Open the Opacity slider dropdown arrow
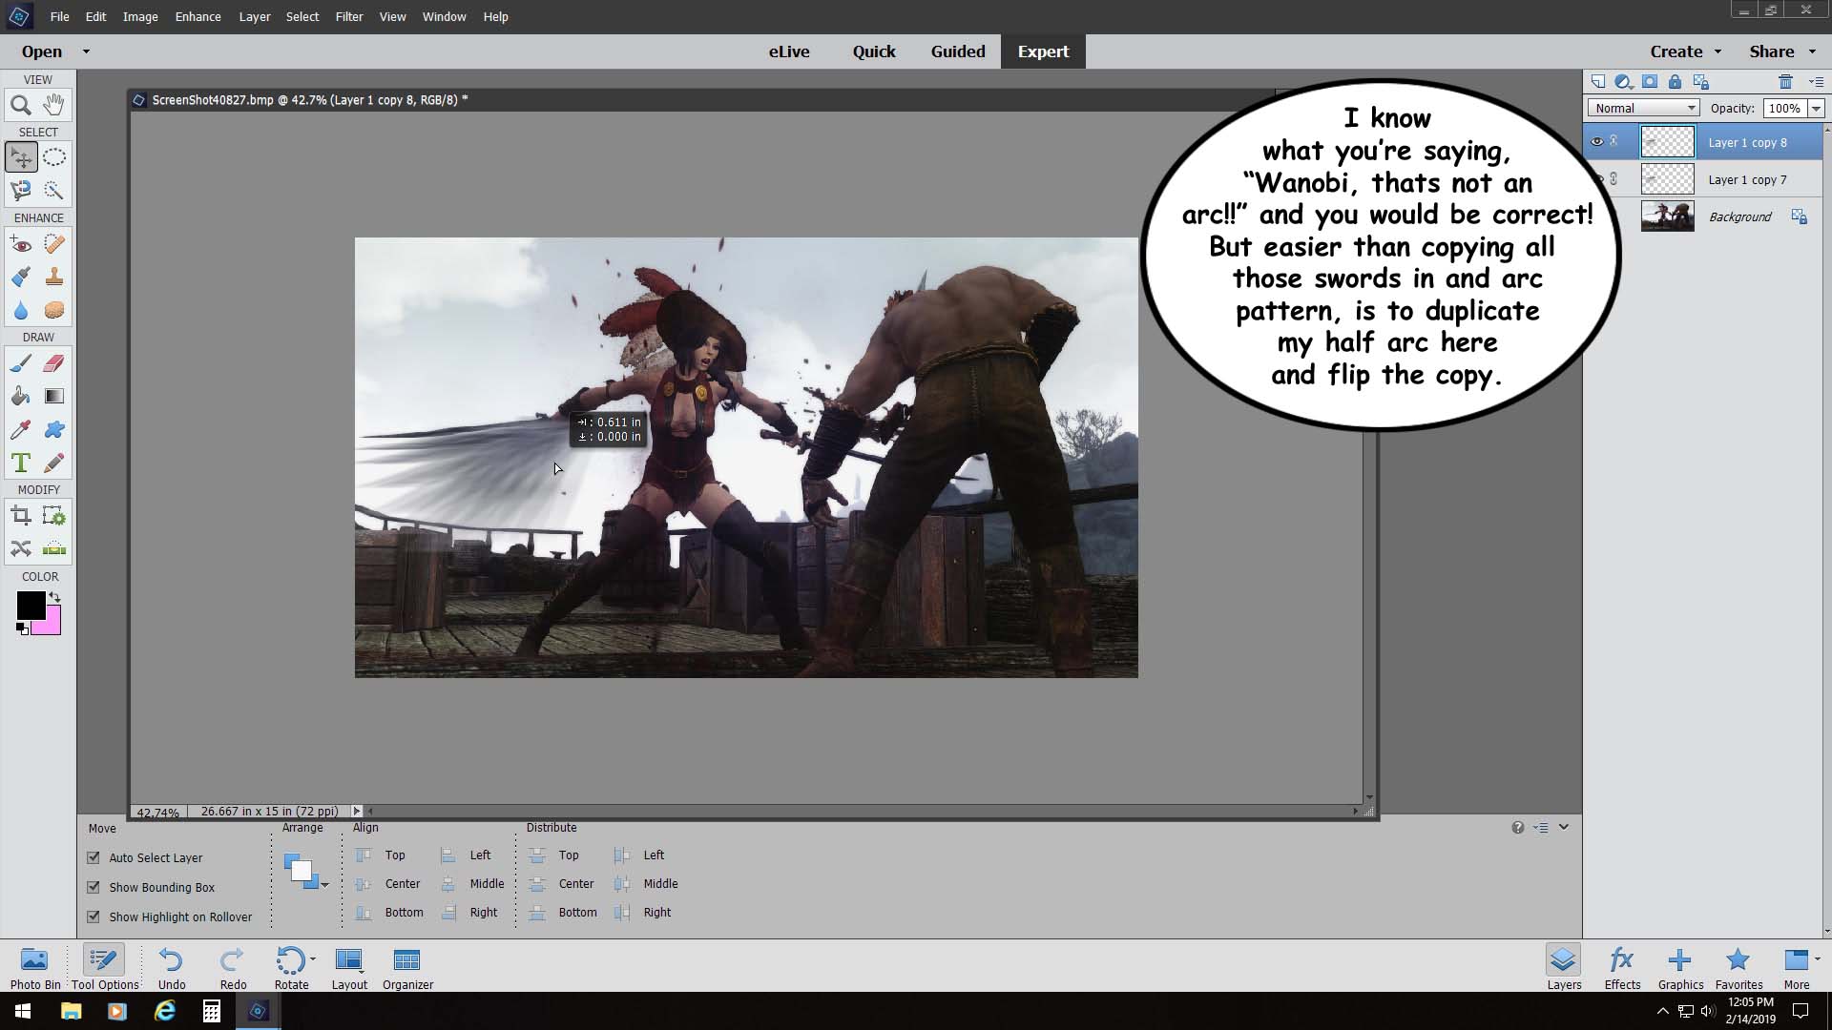1832x1030 pixels. (x=1816, y=109)
